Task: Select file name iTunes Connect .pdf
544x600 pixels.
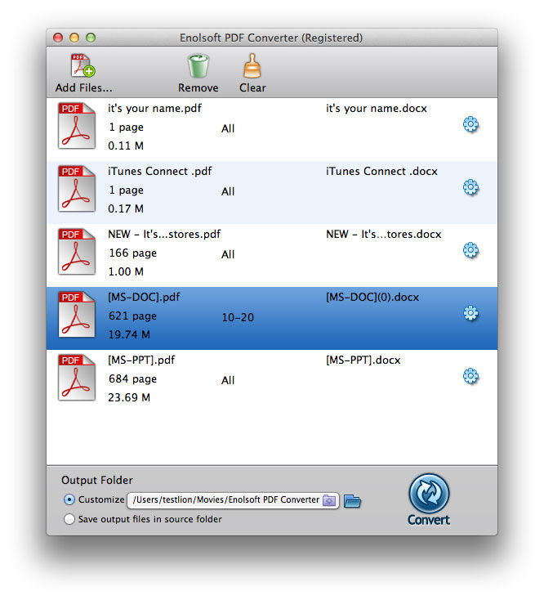Action: coord(159,171)
